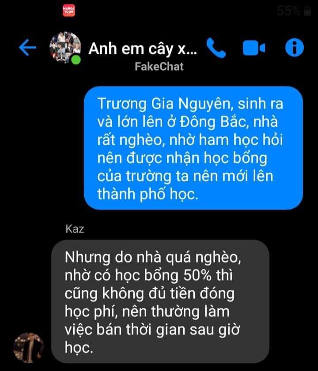Screen dimensions: 318x371
Task: Tap the Kaz sender name label
Action: tap(75, 229)
